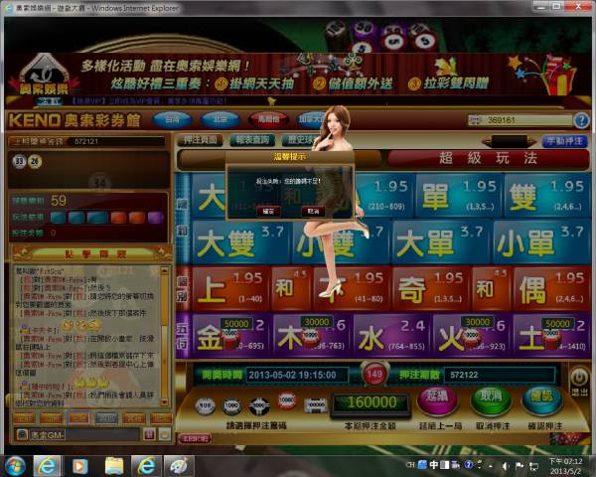
Task: Click the red countdown clock showing 149
Action: coord(374,374)
